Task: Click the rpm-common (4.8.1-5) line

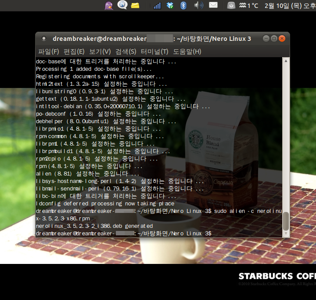Action: pos(100,136)
